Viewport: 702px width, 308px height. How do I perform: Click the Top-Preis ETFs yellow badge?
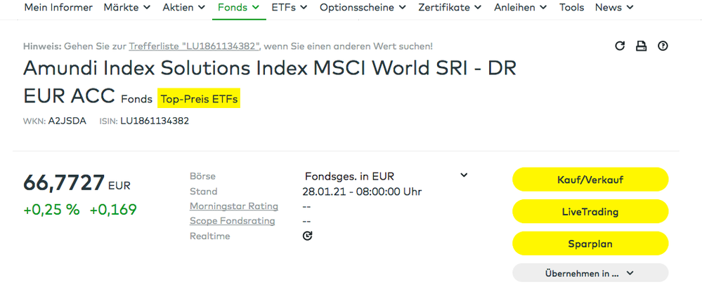199,99
